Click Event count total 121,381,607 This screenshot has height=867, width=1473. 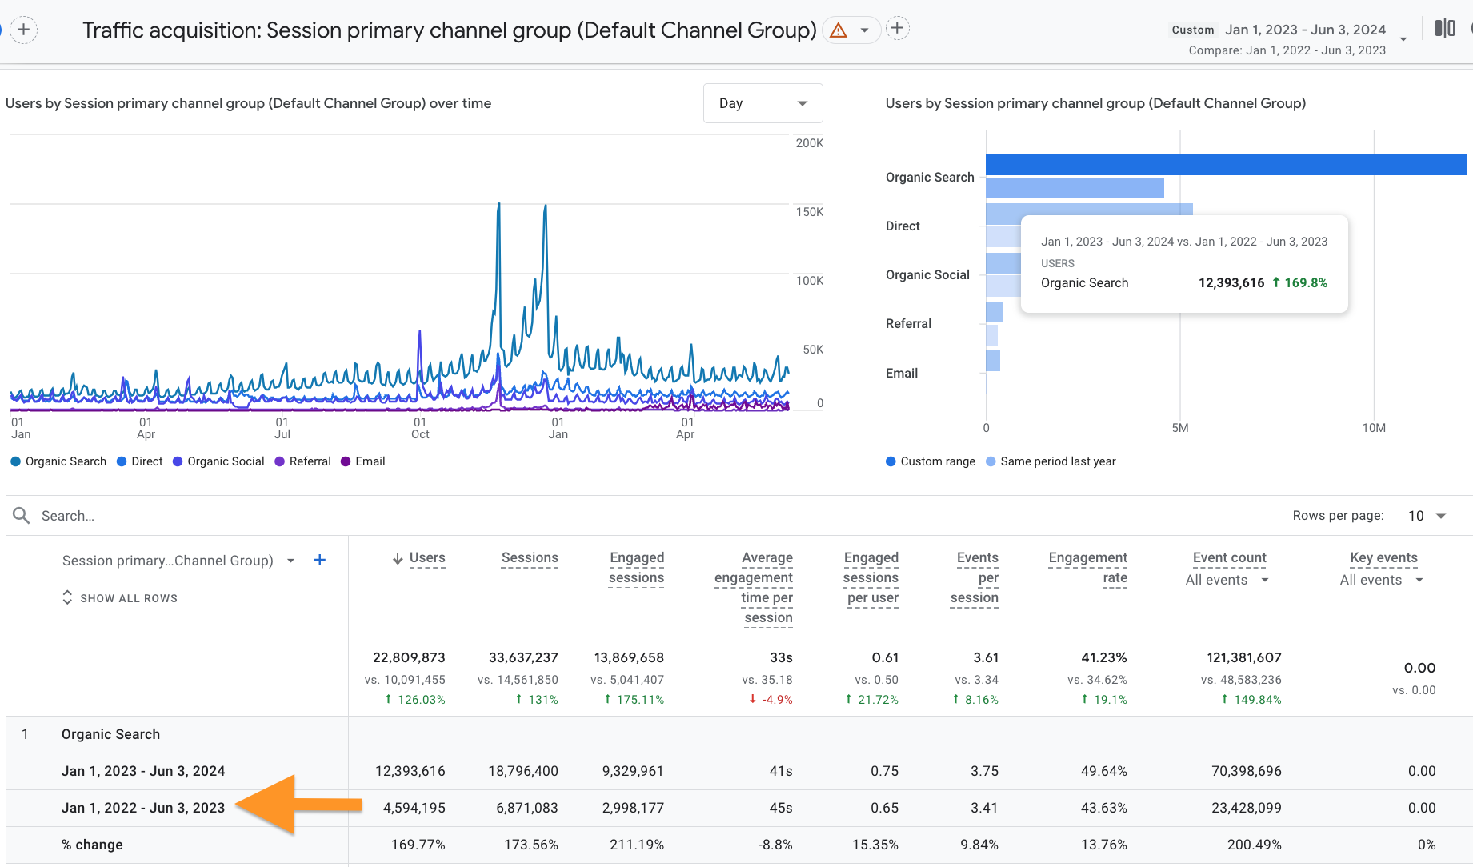1244,657
